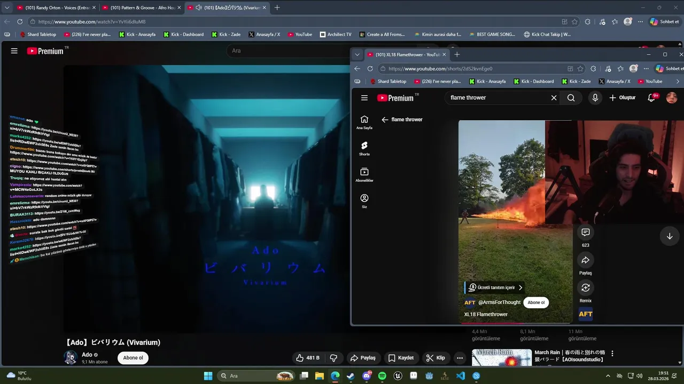
Task: Select the XL18 Flamethrower tab
Action: point(407,54)
